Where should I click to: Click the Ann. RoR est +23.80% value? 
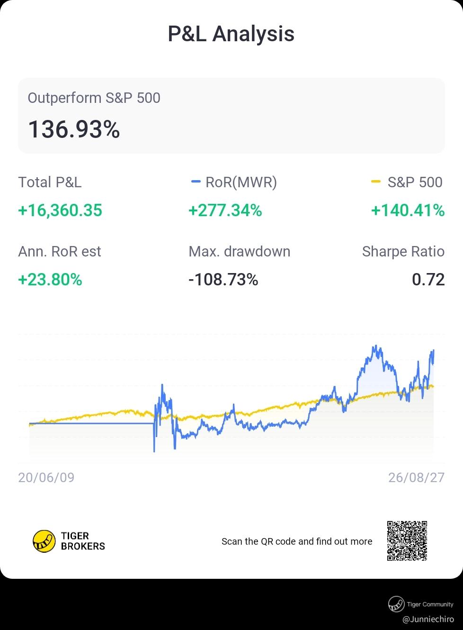pos(50,280)
